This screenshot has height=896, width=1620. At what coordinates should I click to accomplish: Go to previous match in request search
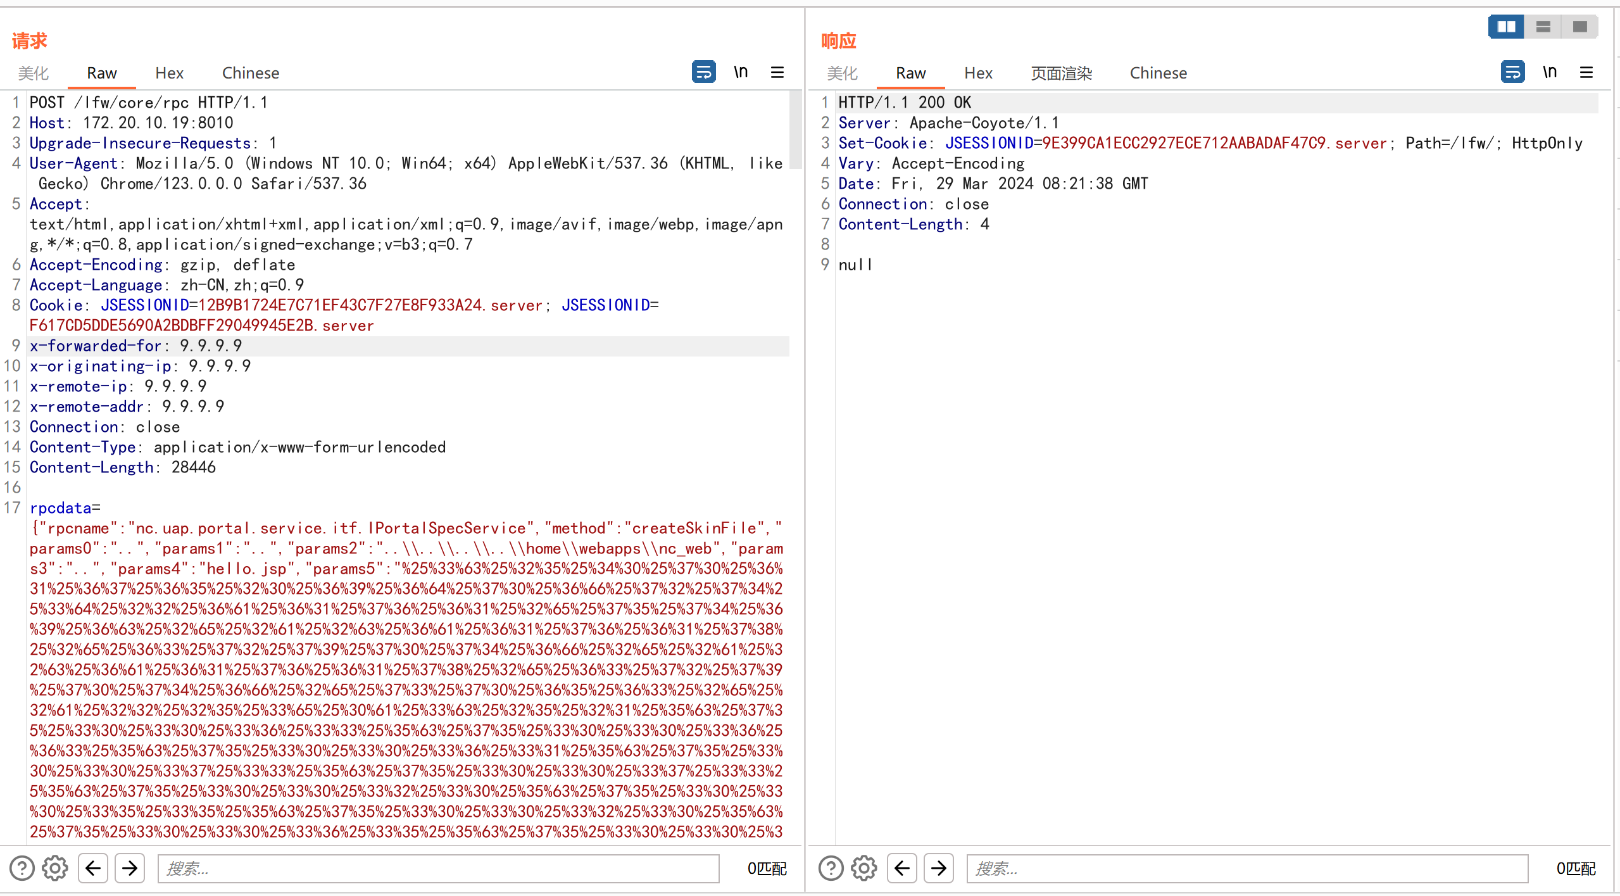(93, 868)
